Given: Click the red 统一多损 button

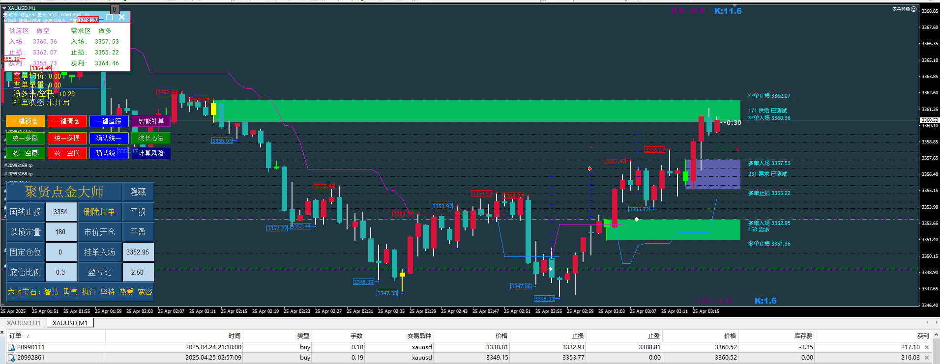Looking at the screenshot, I should point(67,139).
